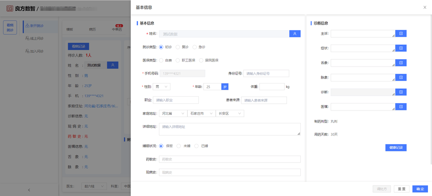Click the 脉象 text area
432x196 pixels.
363,77
